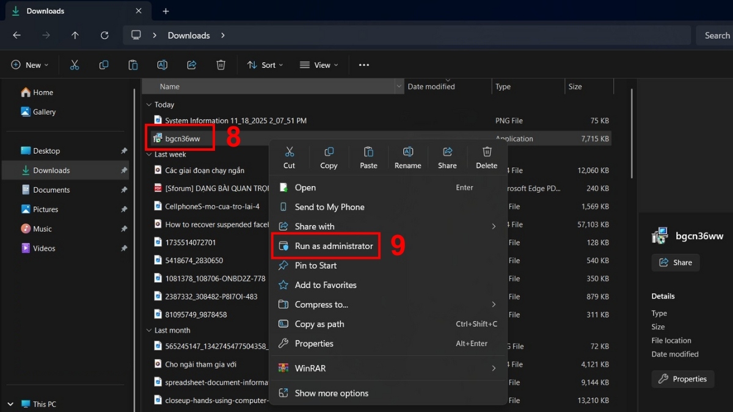Click the Search box
Viewport: 733px width, 412px height.
(x=716, y=35)
